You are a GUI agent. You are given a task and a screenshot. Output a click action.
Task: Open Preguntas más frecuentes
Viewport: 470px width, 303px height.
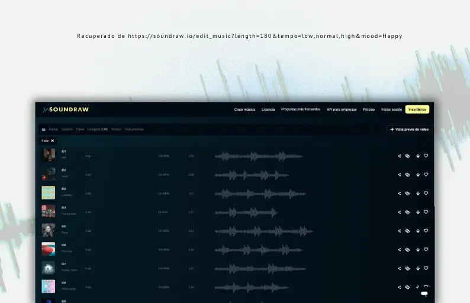[301, 109]
